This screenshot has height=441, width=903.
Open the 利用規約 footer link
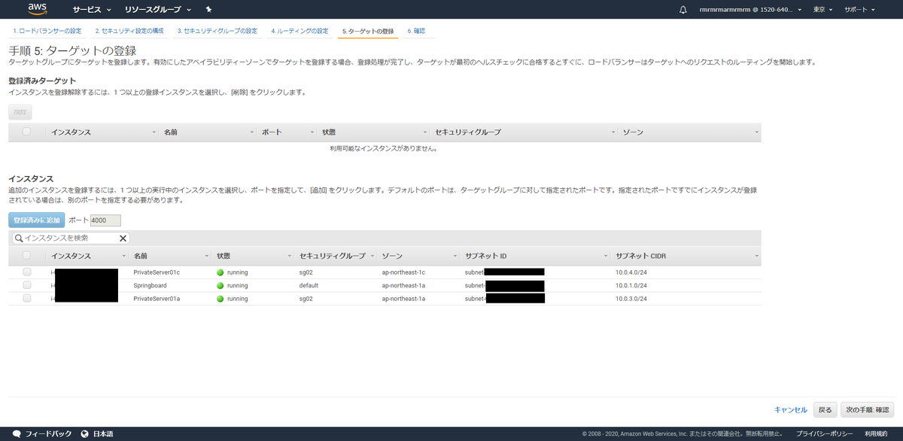point(876,434)
